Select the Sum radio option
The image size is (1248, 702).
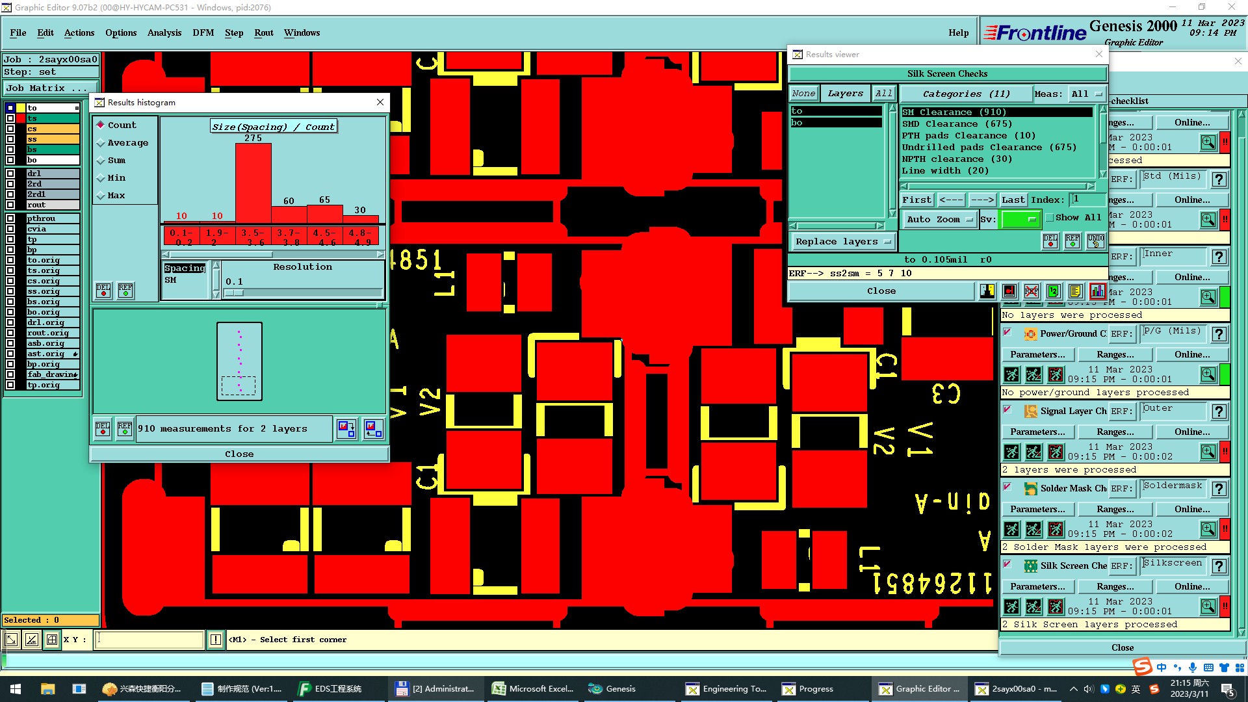110,160
